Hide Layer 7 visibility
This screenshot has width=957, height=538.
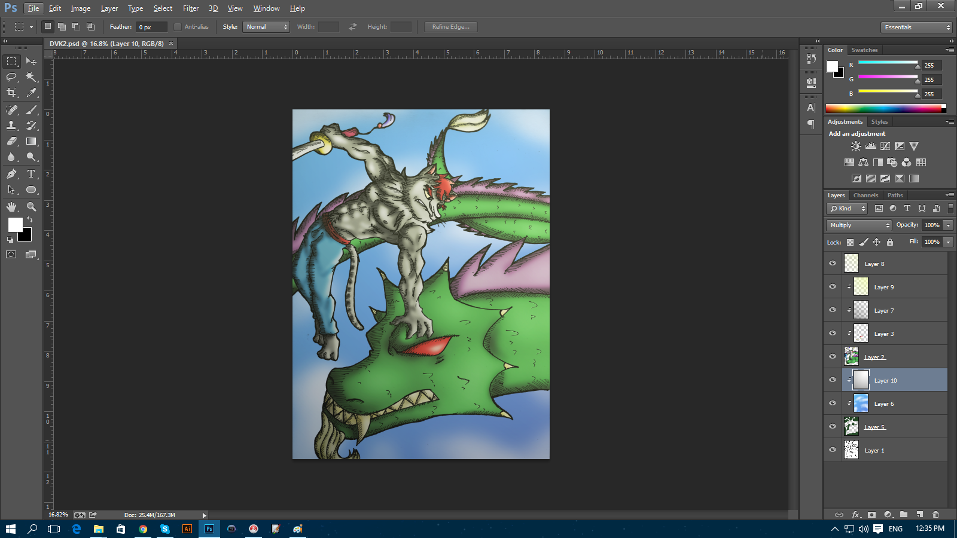coord(833,310)
